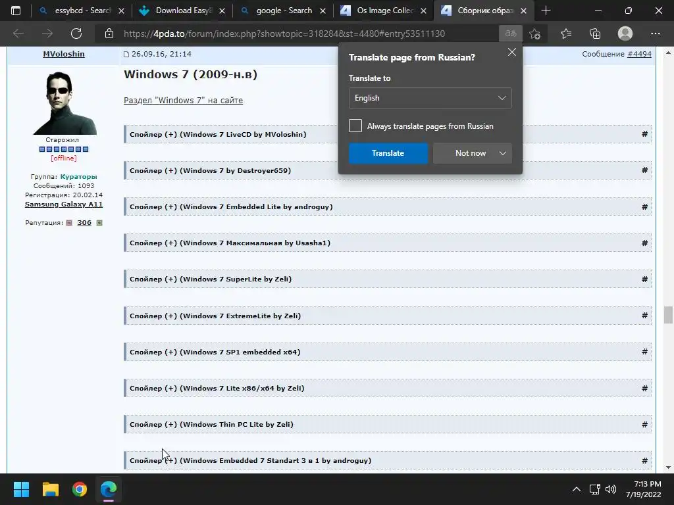Open MVoloshin user profile link
Image resolution: width=674 pixels, height=505 pixels.
(64, 54)
